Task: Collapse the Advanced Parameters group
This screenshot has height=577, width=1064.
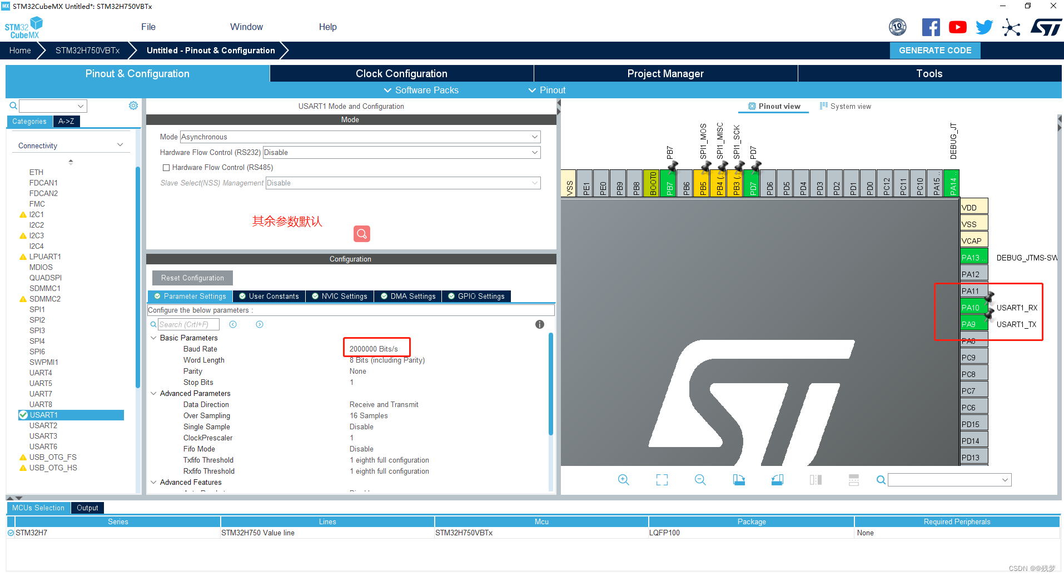Action: [x=154, y=393]
